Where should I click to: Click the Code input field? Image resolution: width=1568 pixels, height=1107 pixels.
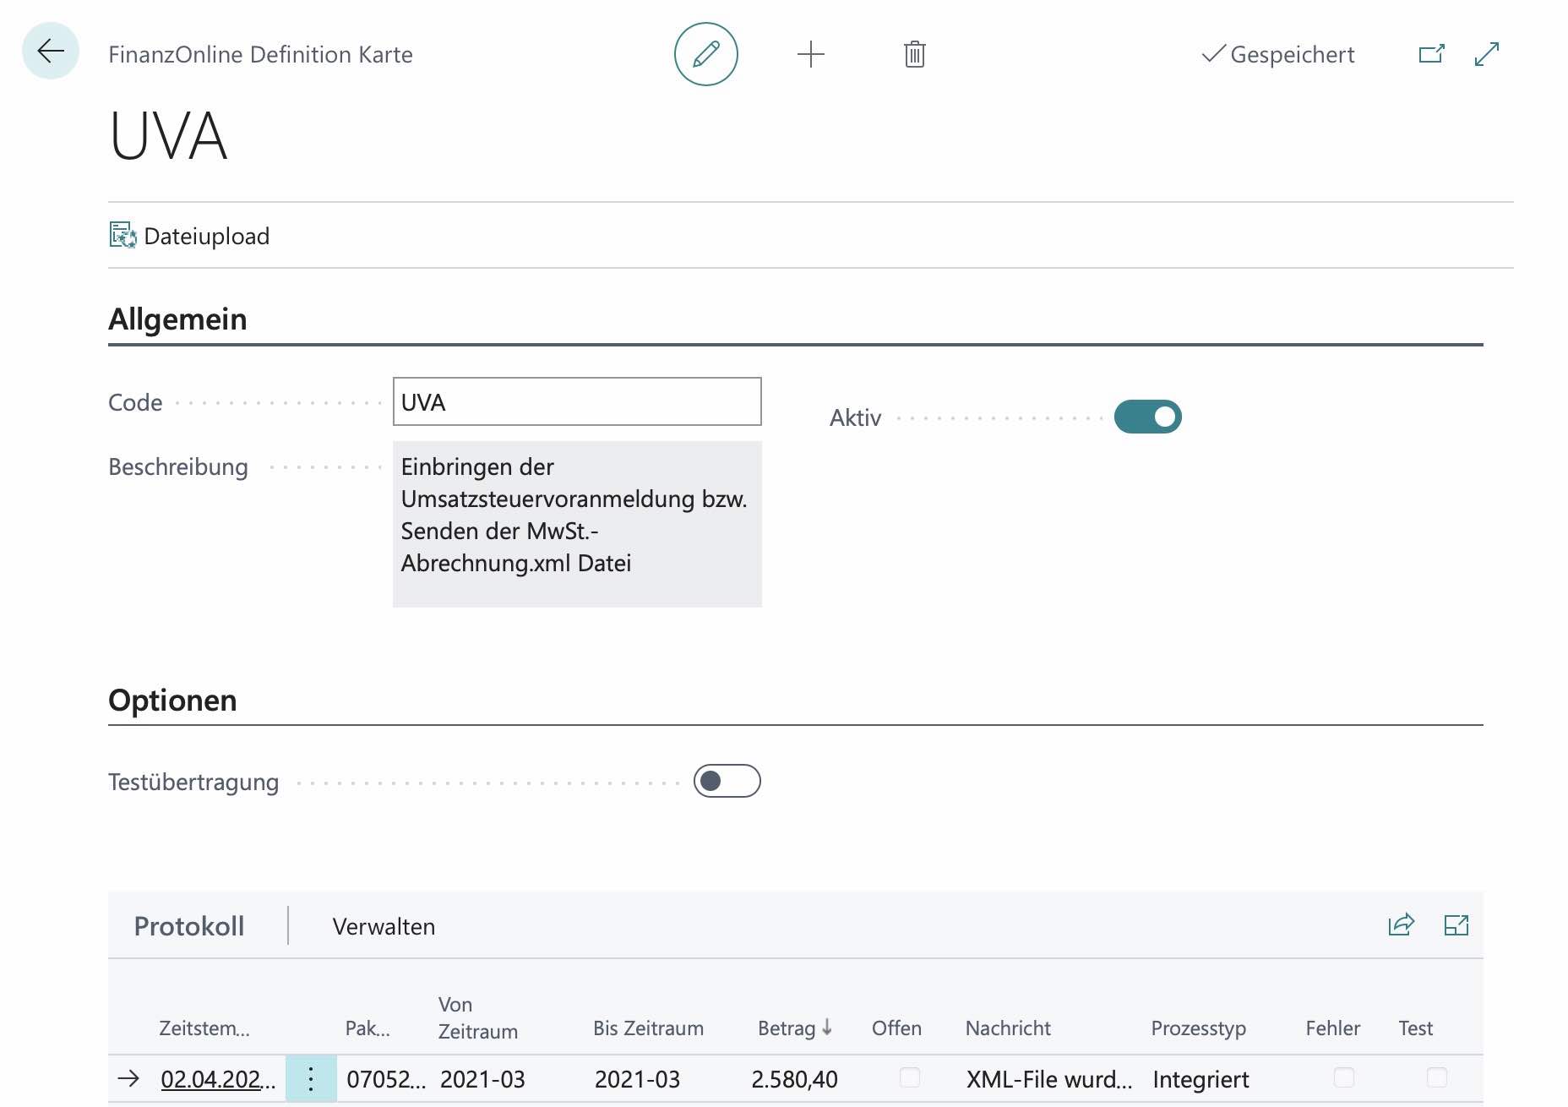pos(577,401)
